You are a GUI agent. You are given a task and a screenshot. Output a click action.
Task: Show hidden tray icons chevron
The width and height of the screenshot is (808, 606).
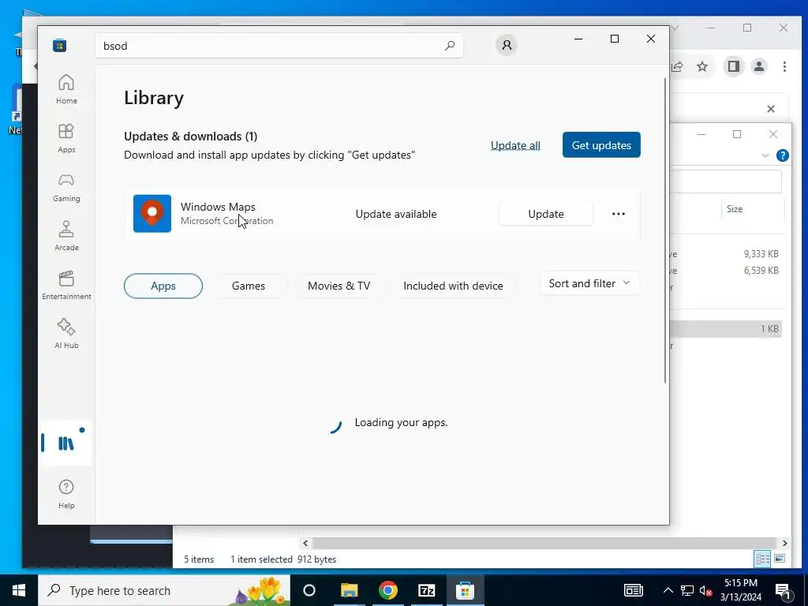668,590
